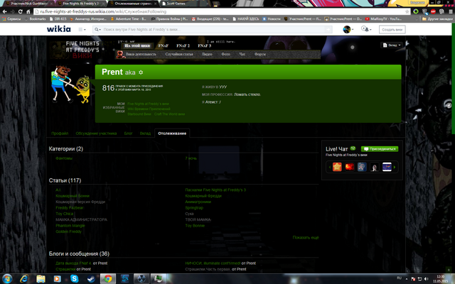Open the Чат nav link
The width and height of the screenshot is (455, 284).
[x=242, y=54]
